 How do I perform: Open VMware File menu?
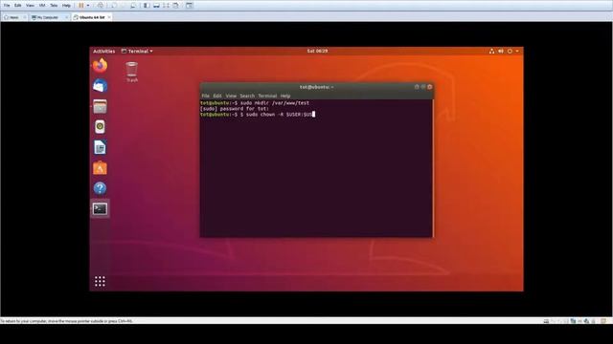point(7,6)
